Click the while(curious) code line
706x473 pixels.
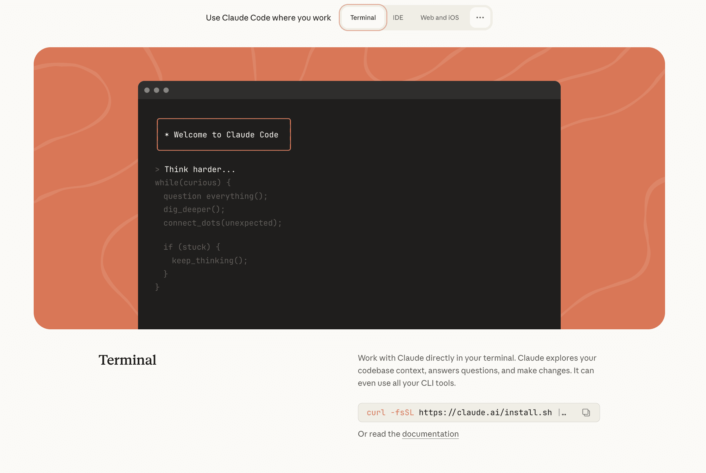[x=193, y=183]
